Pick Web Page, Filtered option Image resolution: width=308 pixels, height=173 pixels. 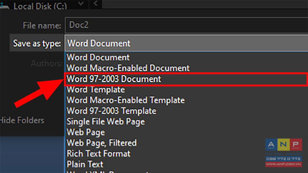186,143
